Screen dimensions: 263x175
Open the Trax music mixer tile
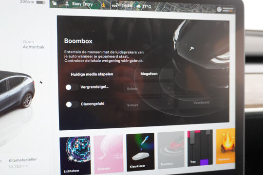[200, 148]
